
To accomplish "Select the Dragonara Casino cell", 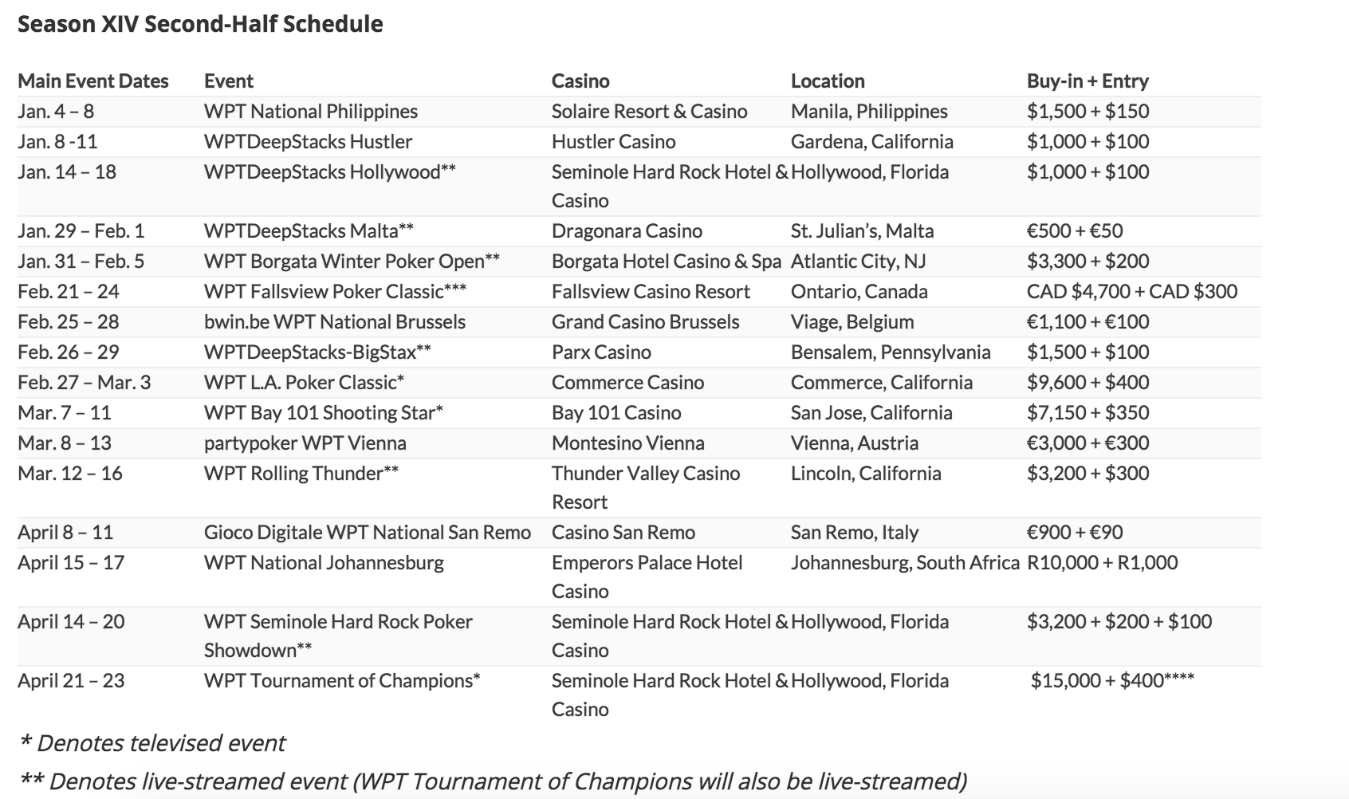I will 627,231.
